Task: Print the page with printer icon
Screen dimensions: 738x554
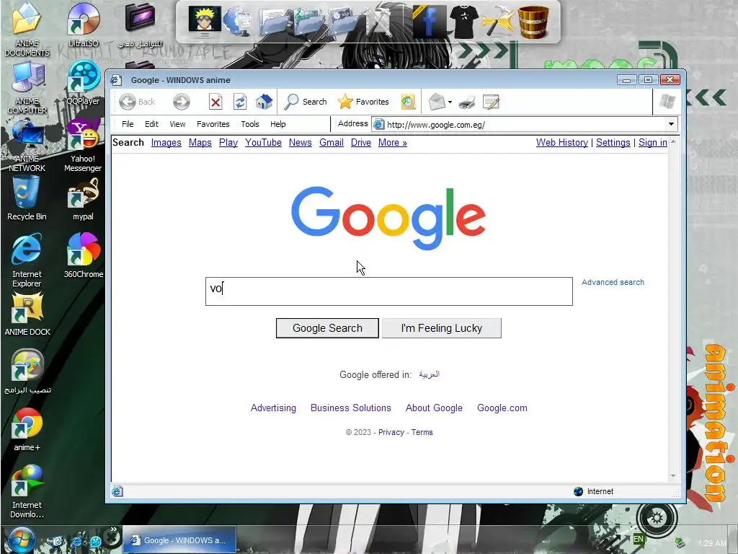Action: point(466,102)
